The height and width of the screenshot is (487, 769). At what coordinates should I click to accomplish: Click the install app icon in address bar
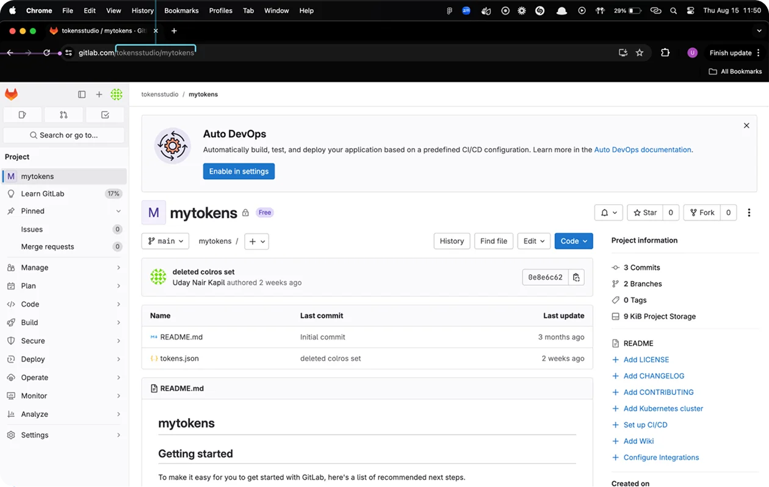point(623,53)
